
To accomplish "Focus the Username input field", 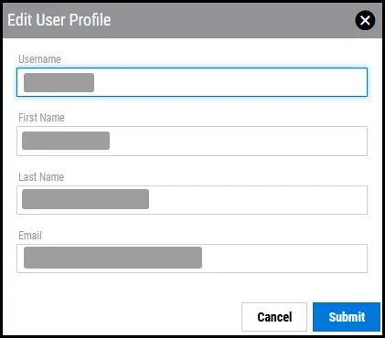I will click(192, 82).
